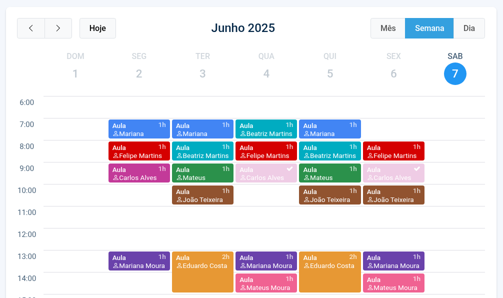This screenshot has height=298, width=503.
Task: Go to the next week arrow
Action: 58,28
